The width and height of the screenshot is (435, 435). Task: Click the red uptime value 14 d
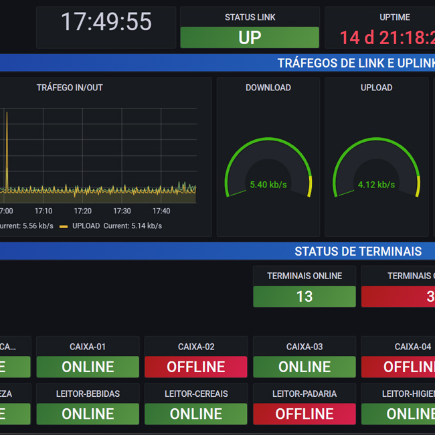coord(387,37)
